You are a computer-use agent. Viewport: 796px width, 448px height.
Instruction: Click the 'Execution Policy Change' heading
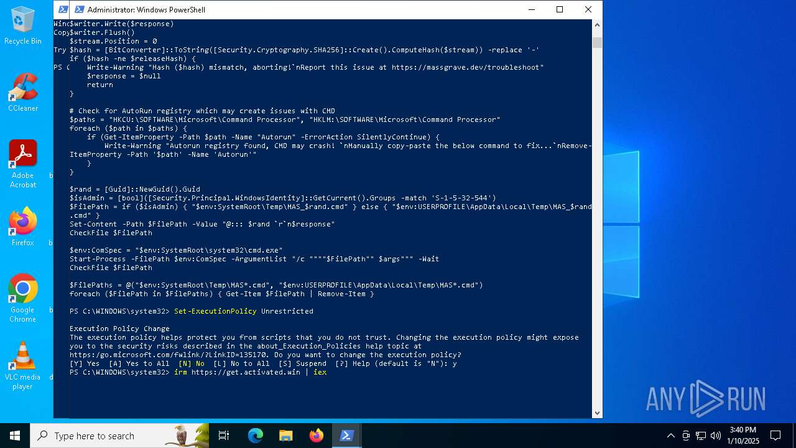point(119,329)
